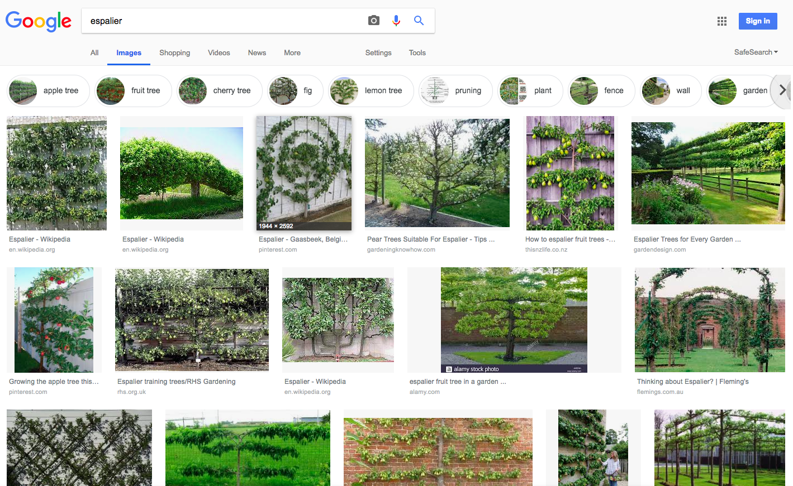
Task: Open the gardeningknowhow.com pear trees link
Action: [430, 239]
